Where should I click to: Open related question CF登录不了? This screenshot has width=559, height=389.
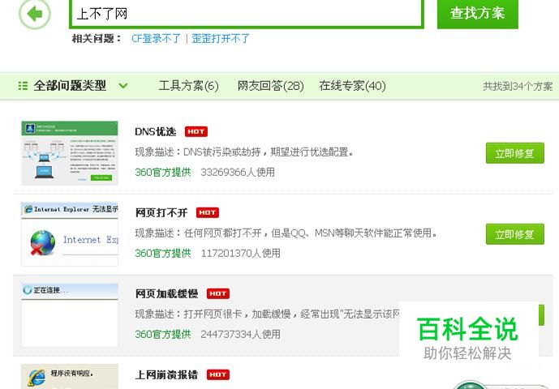[156, 38]
